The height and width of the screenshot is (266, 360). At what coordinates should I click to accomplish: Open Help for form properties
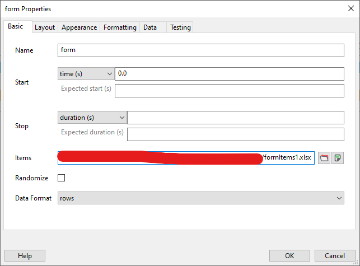pyautogui.click(x=25, y=255)
